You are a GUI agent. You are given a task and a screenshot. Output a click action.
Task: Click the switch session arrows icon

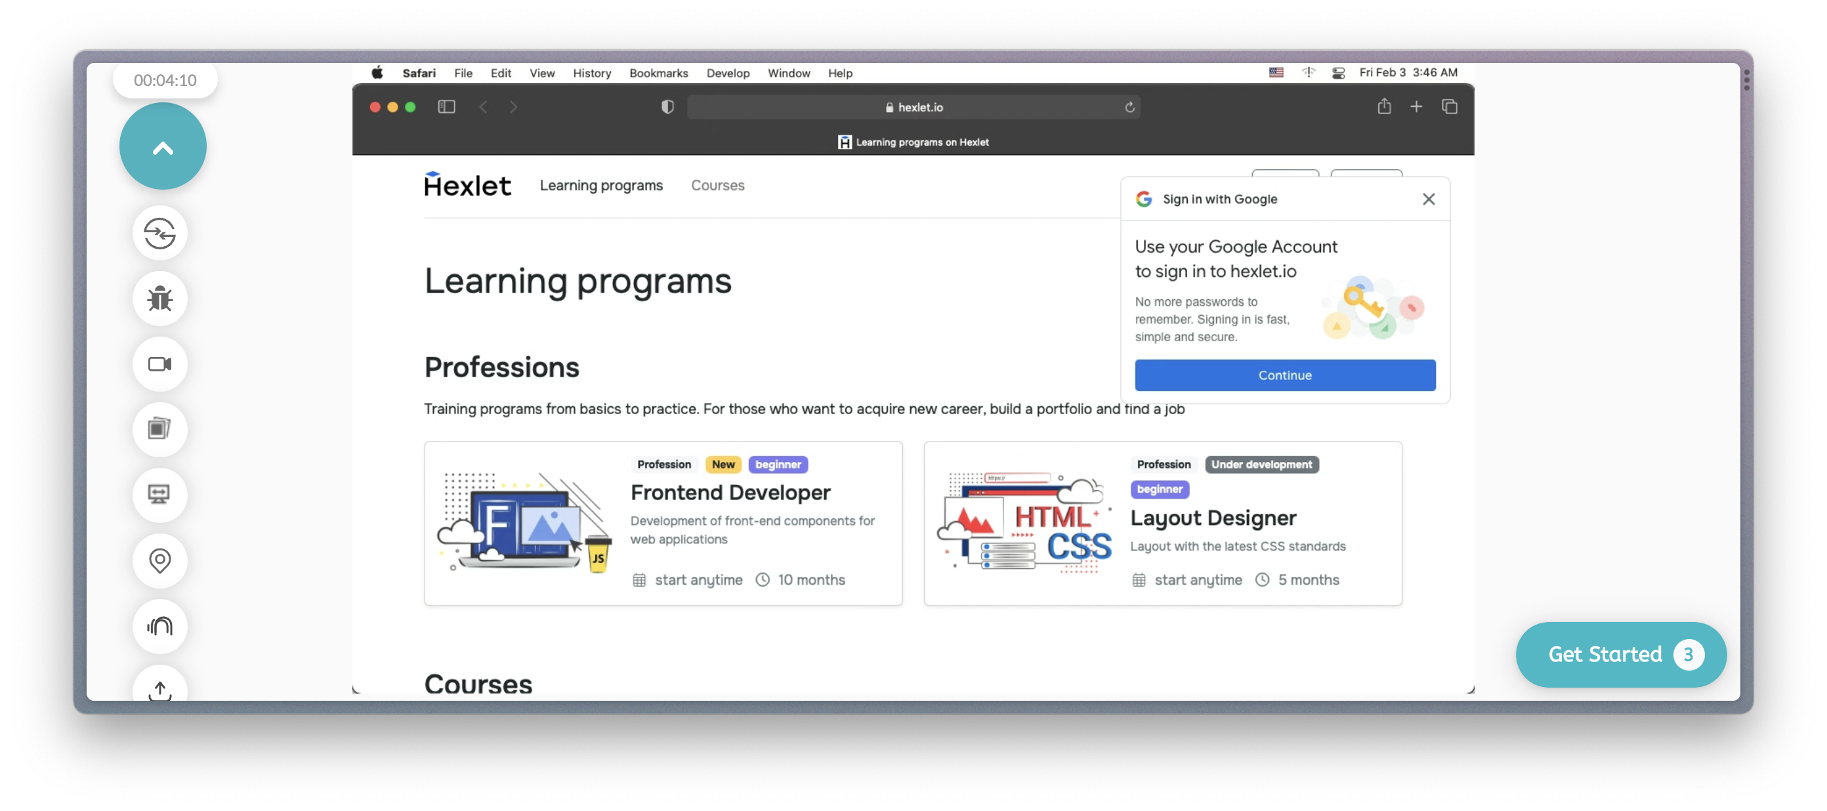(x=159, y=234)
